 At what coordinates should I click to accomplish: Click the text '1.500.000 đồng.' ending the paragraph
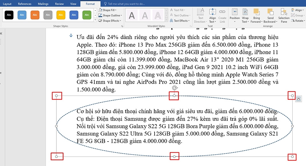tap(96, 90)
